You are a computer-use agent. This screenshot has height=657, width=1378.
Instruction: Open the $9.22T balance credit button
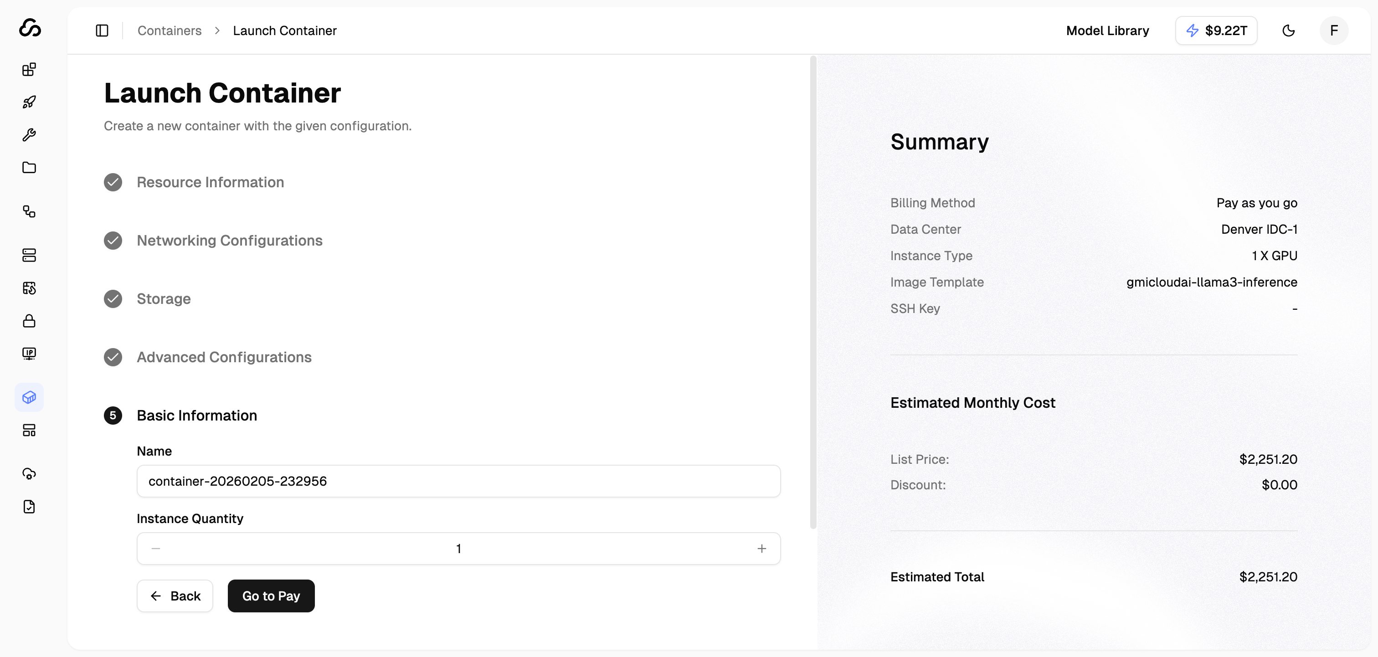(1215, 31)
